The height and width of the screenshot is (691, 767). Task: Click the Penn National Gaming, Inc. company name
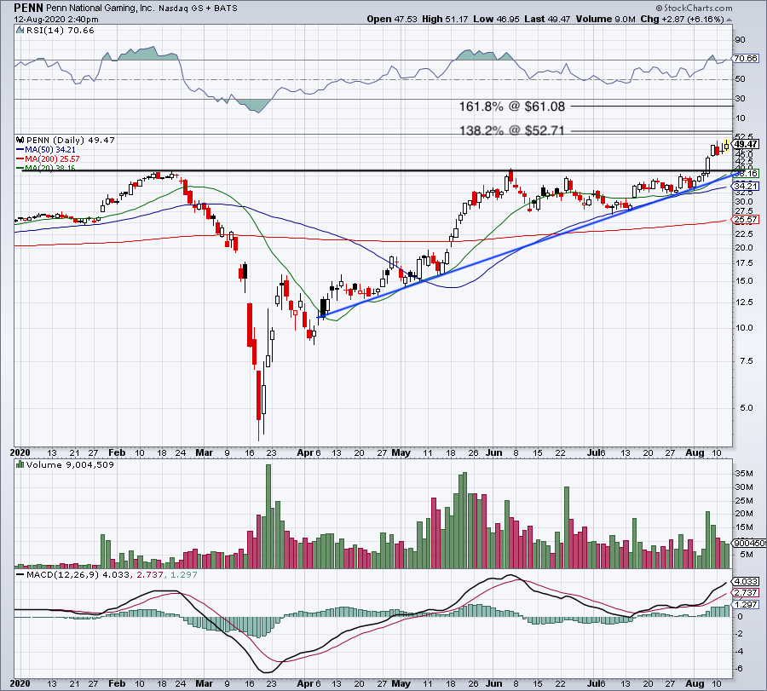point(101,9)
